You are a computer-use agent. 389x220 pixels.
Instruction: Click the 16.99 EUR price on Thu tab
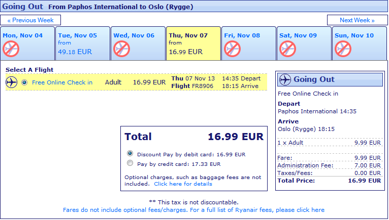185,52
